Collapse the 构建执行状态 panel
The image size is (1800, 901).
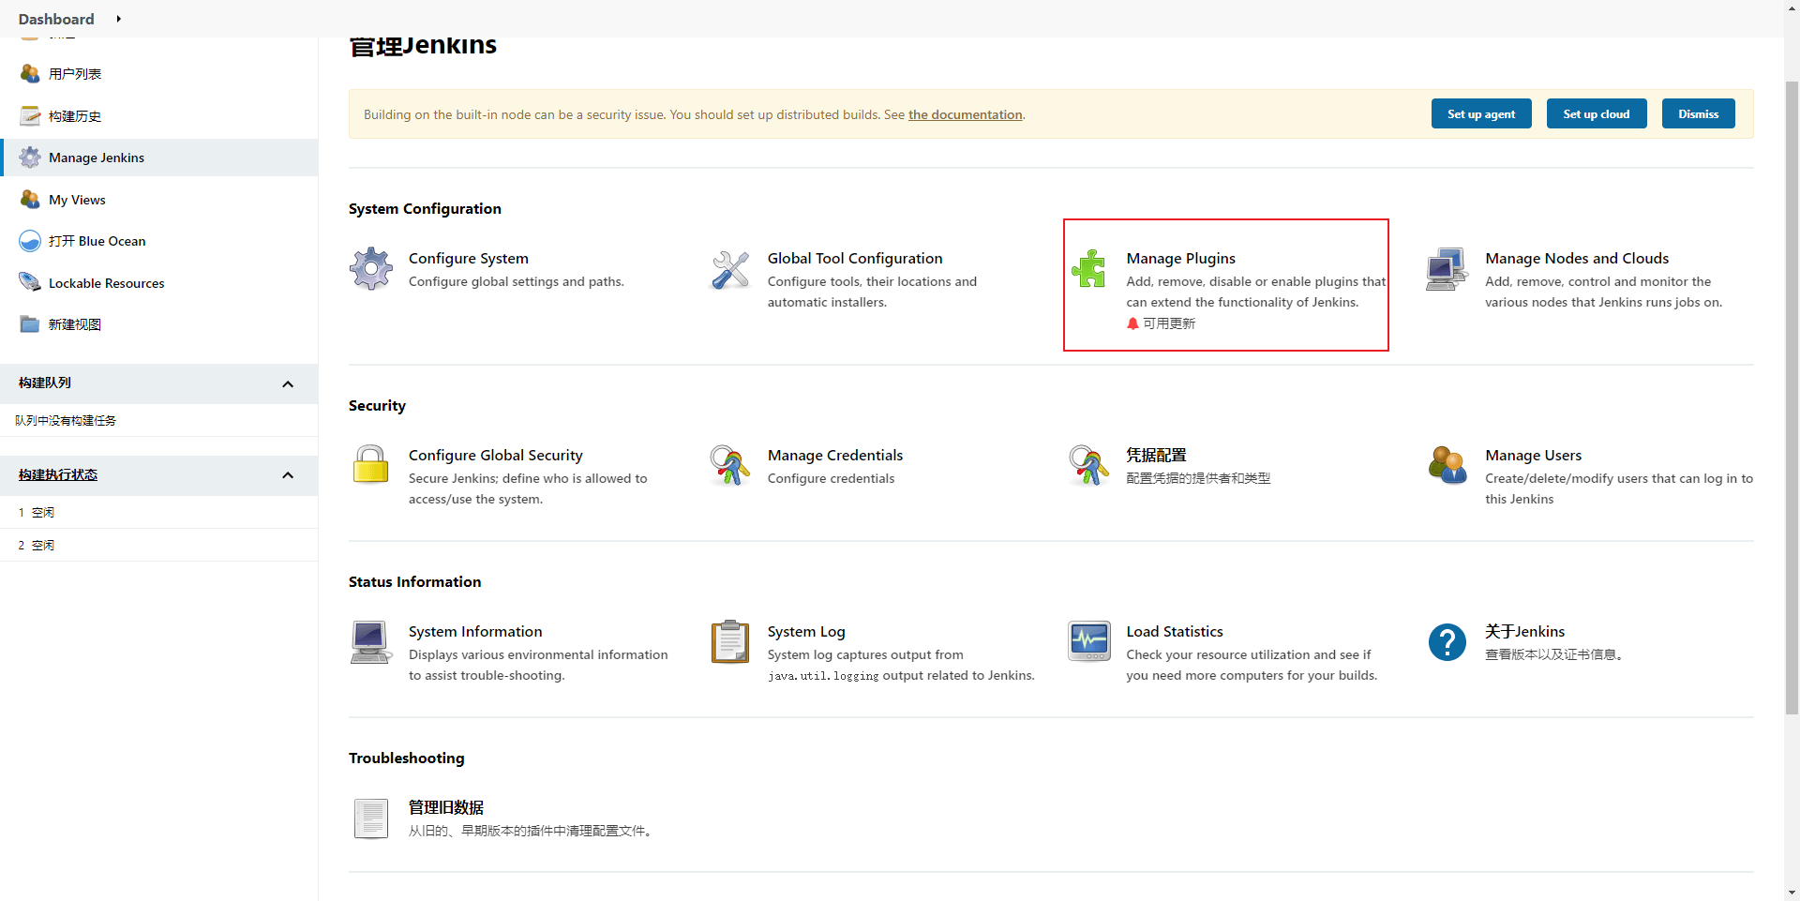point(288,475)
